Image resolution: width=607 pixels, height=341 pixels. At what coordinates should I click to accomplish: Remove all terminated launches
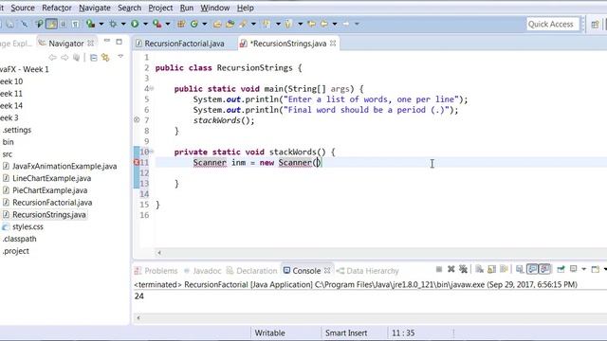click(463, 269)
